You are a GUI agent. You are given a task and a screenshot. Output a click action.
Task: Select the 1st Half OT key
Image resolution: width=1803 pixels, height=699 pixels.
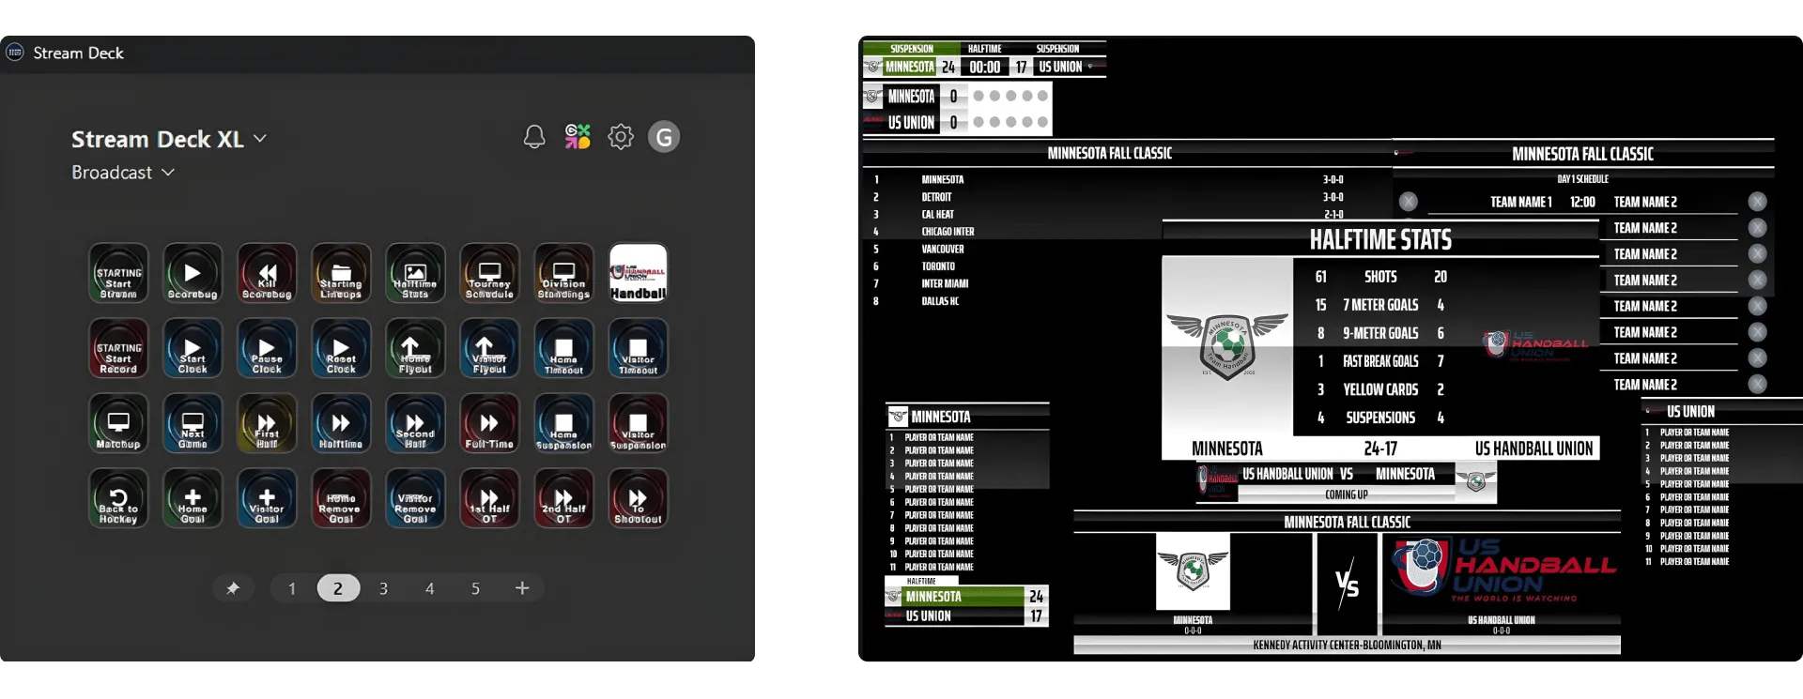click(x=489, y=498)
